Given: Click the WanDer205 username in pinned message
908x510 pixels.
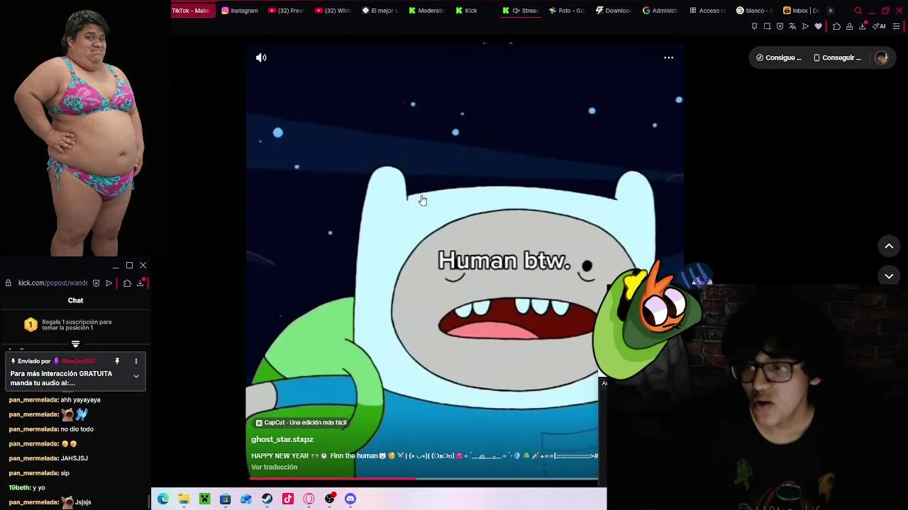Looking at the screenshot, I should pos(79,361).
